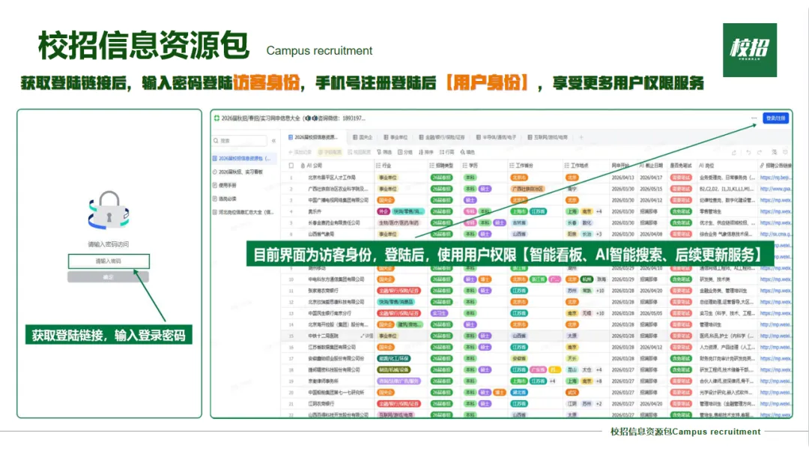This screenshot has width=809, height=454.
Task: Click the plus icon to add a tab
Action: coord(581,137)
